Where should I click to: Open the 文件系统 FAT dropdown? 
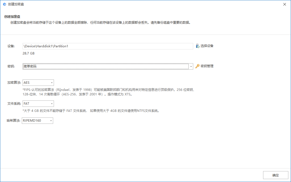coord(38,104)
